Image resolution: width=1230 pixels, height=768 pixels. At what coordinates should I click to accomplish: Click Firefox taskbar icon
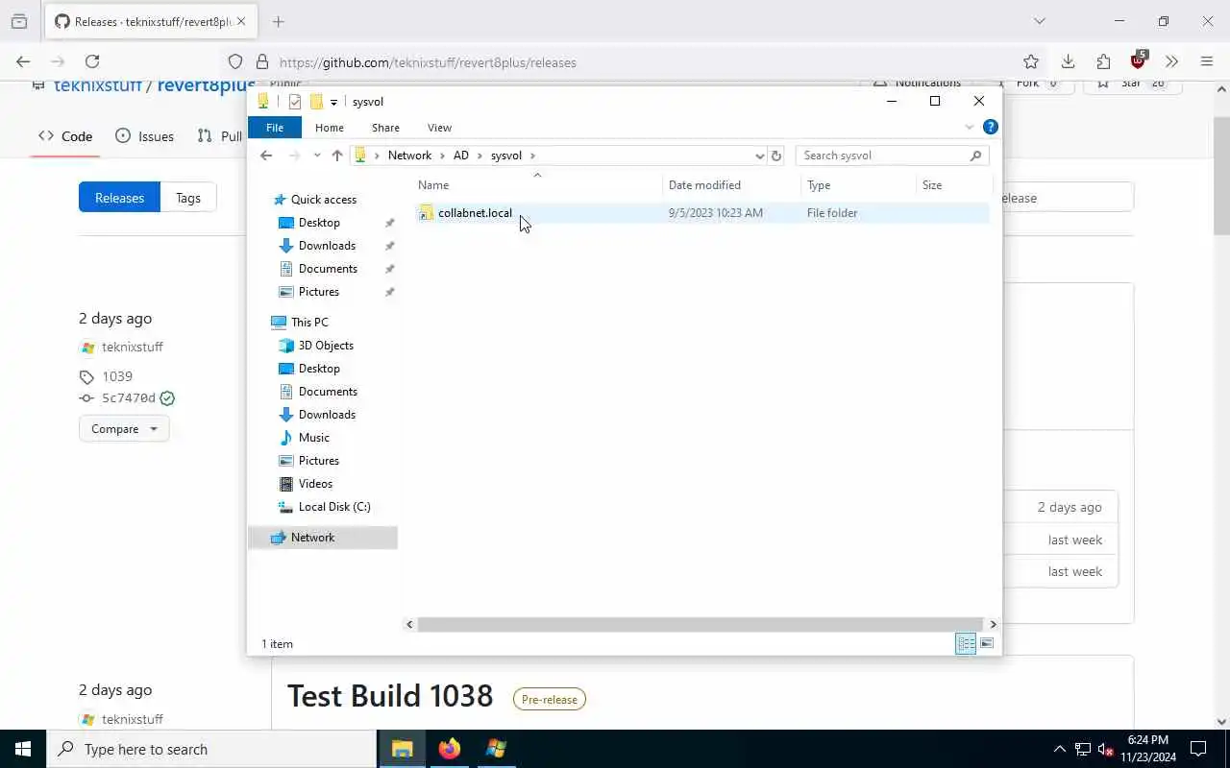[449, 749]
